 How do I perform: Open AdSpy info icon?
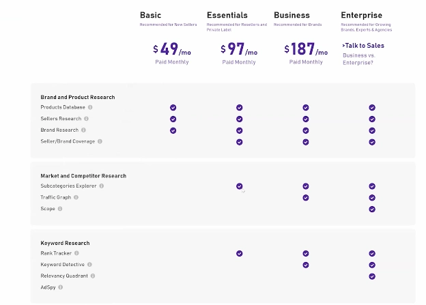coord(61,287)
